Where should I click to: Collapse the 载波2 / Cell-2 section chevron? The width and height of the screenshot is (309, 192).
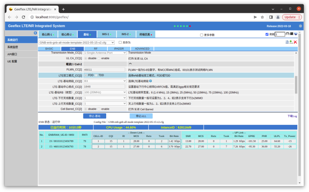point(130,64)
